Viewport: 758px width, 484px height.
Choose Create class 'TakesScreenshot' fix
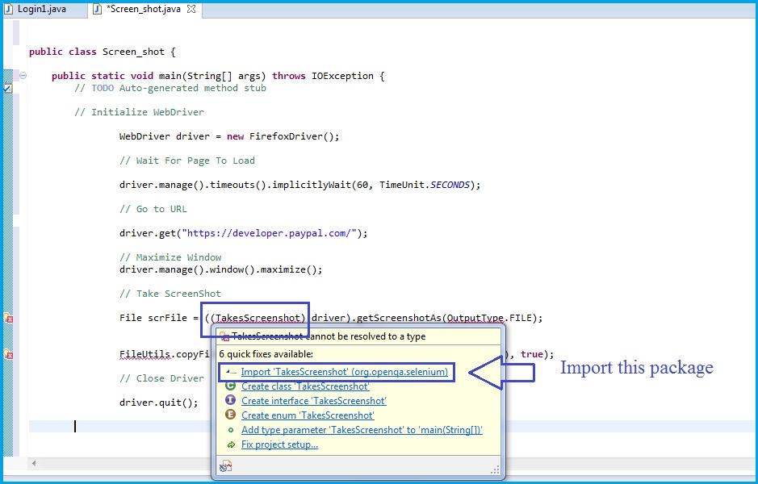[305, 386]
